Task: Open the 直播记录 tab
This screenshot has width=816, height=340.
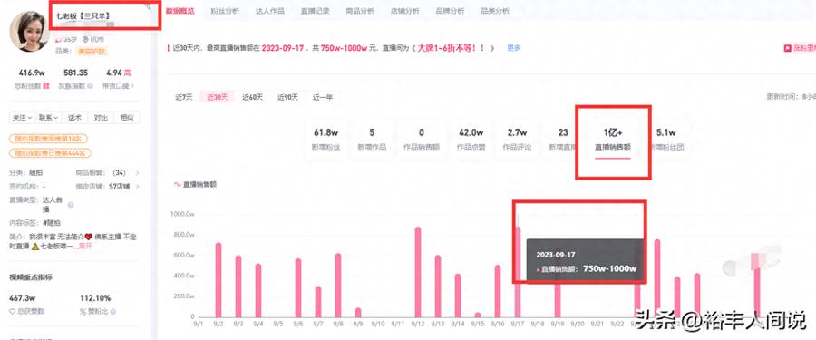Action: tap(315, 11)
